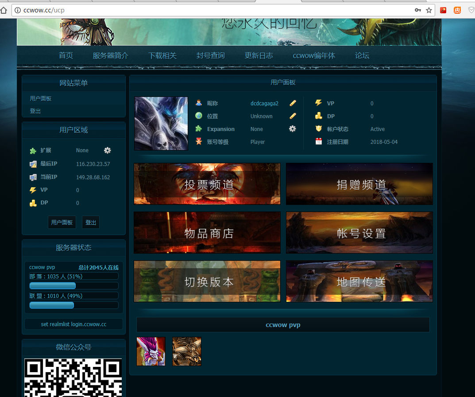Click the red extension icon in browser toolbar

click(x=443, y=10)
